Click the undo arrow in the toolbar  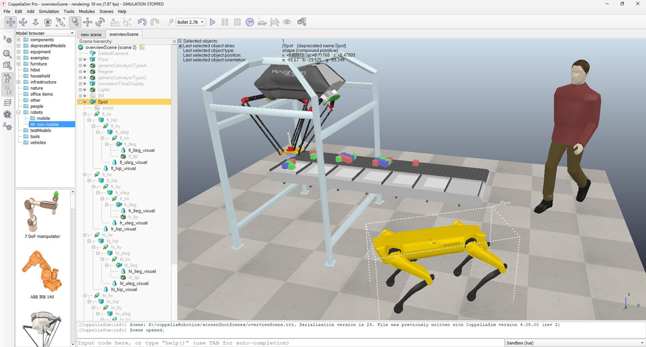click(142, 22)
